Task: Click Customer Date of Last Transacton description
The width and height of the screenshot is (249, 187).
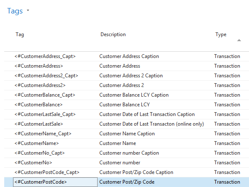Action: click(x=152, y=124)
